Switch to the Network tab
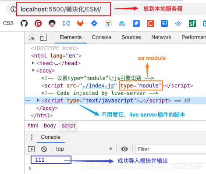 coord(161,37)
